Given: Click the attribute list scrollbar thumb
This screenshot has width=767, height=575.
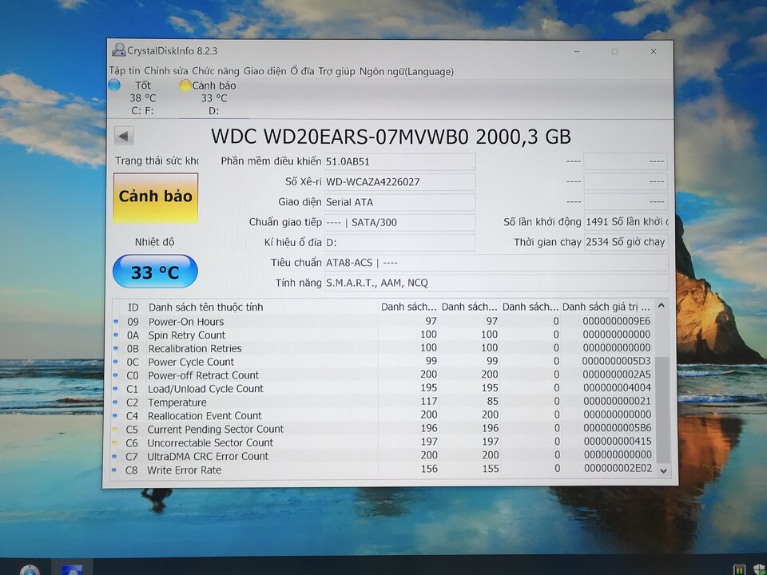Looking at the screenshot, I should pos(662,410).
